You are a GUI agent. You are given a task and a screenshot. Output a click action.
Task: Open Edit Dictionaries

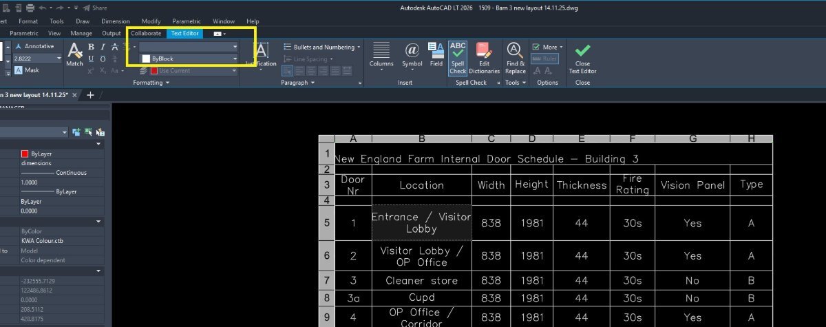coord(484,58)
